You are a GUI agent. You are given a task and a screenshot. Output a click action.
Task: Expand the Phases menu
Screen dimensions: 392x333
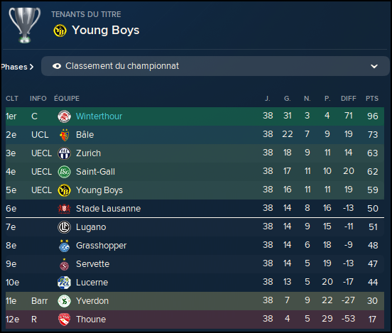(17, 67)
